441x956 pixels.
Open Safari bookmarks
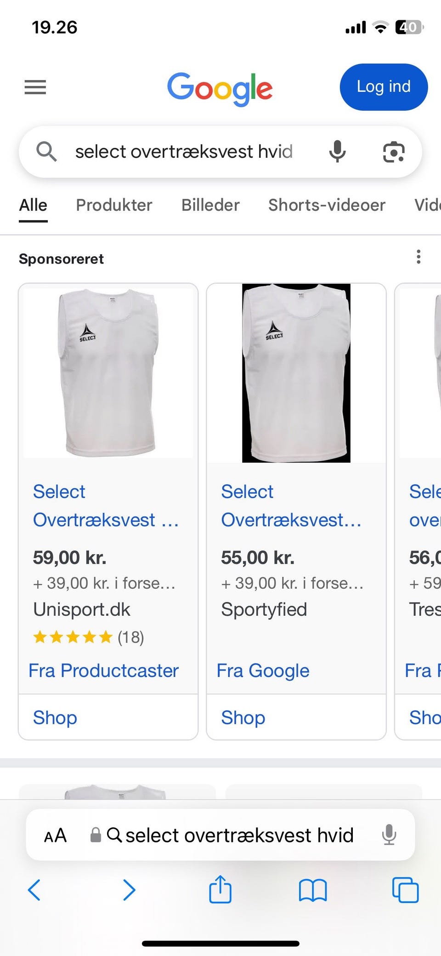(x=312, y=890)
